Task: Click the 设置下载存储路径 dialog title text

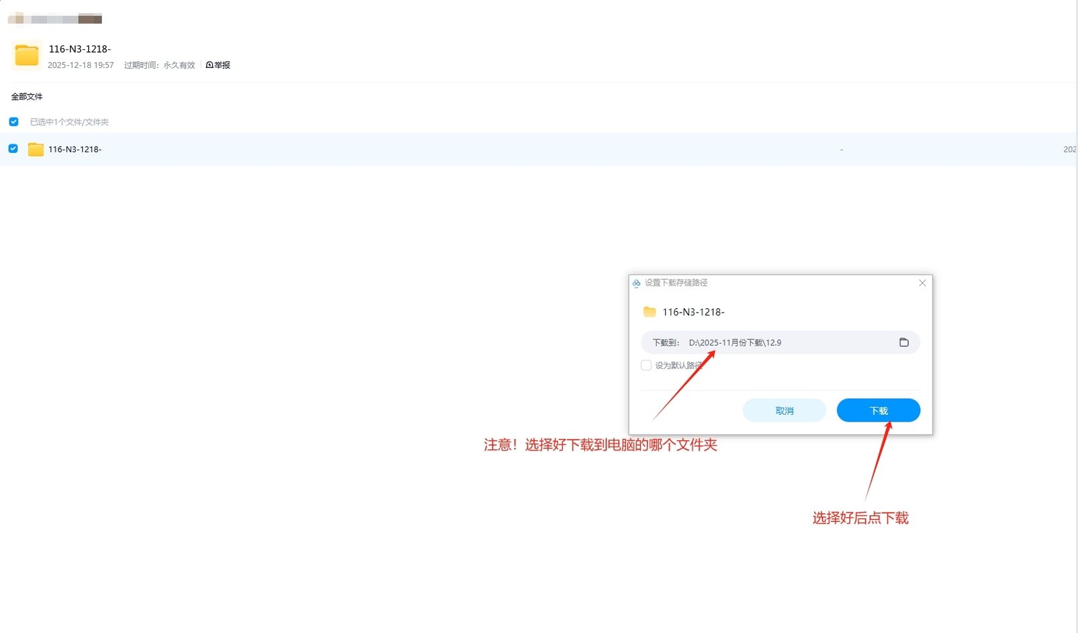Action: [x=676, y=284]
